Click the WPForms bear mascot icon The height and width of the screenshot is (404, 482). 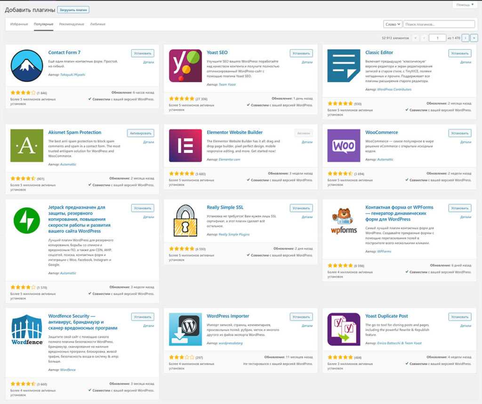[x=344, y=221]
